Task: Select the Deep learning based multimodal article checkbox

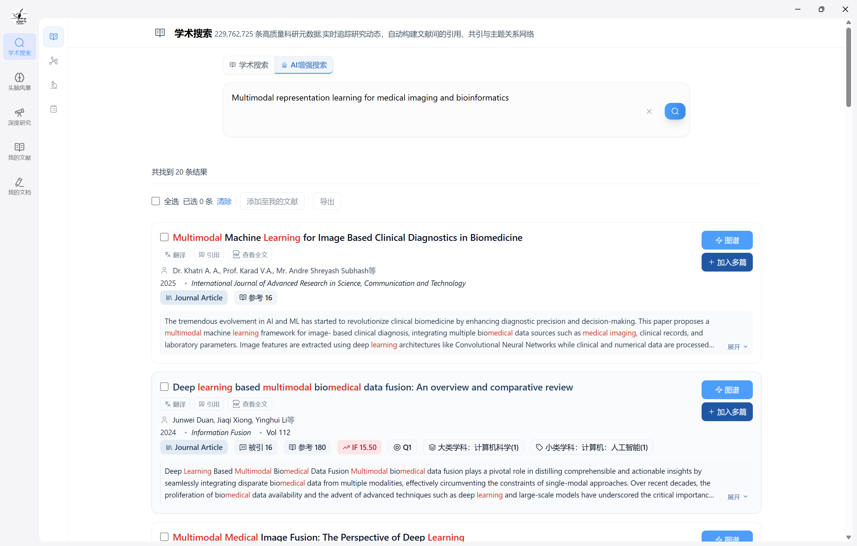Action: (x=164, y=386)
